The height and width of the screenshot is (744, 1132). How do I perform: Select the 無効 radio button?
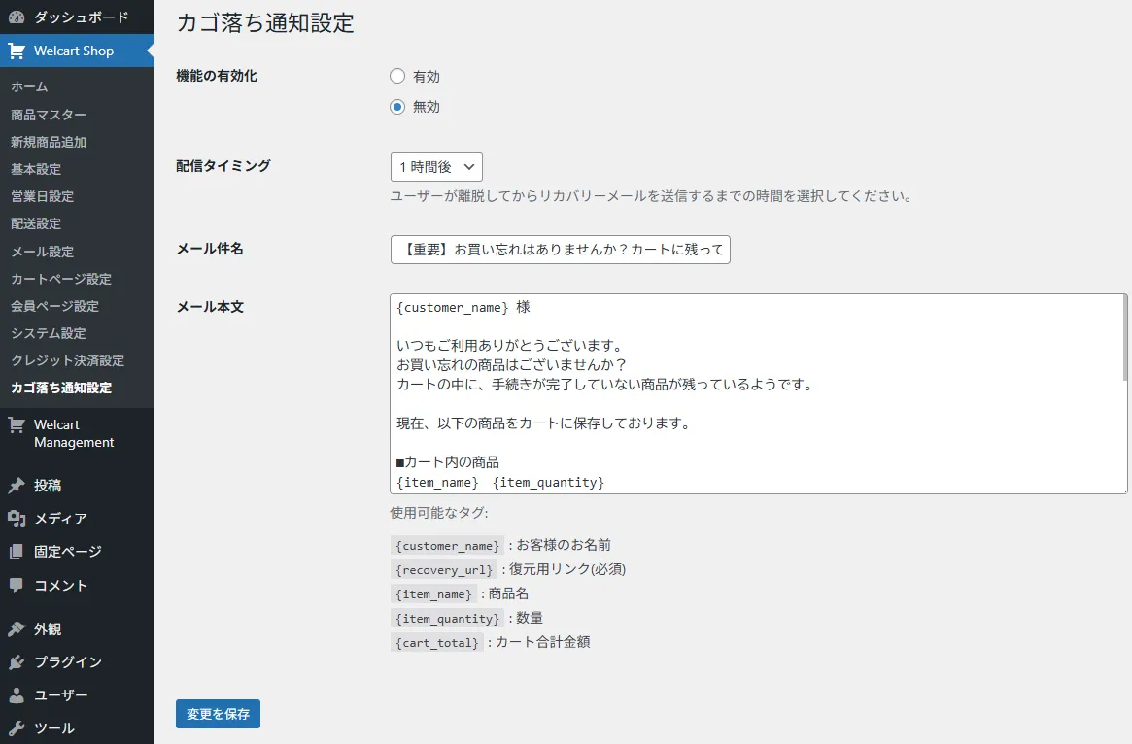click(x=397, y=107)
